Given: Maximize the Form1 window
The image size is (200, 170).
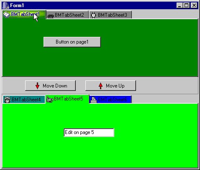Looking at the screenshot, I should tap(187, 5).
